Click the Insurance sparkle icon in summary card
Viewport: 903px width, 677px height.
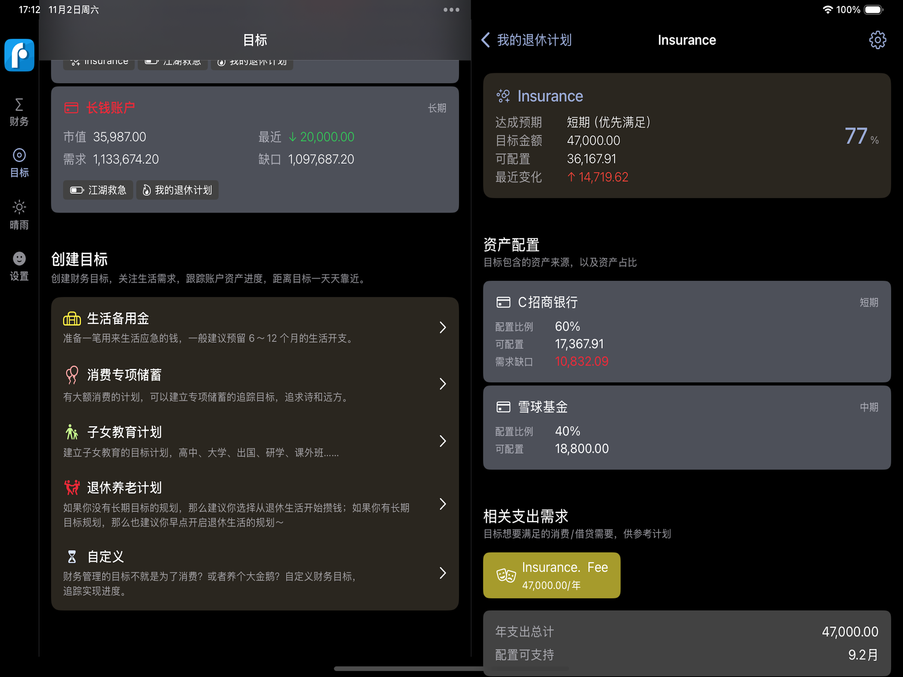503,96
